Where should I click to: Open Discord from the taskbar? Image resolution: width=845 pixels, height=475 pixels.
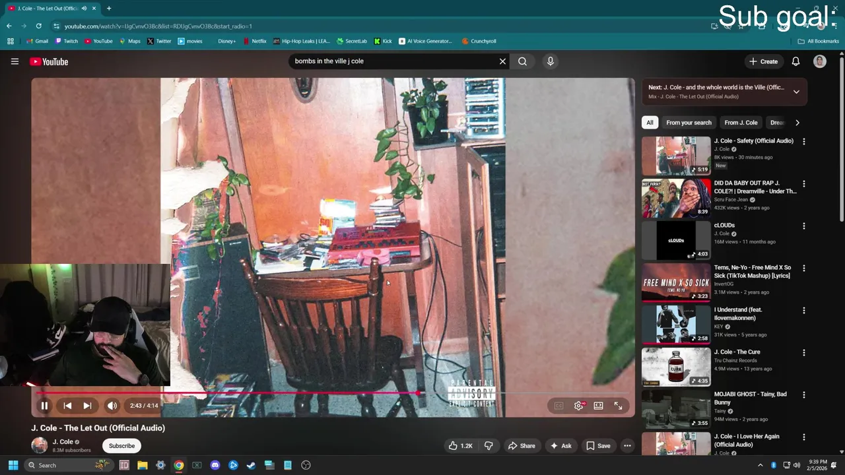coord(215,465)
